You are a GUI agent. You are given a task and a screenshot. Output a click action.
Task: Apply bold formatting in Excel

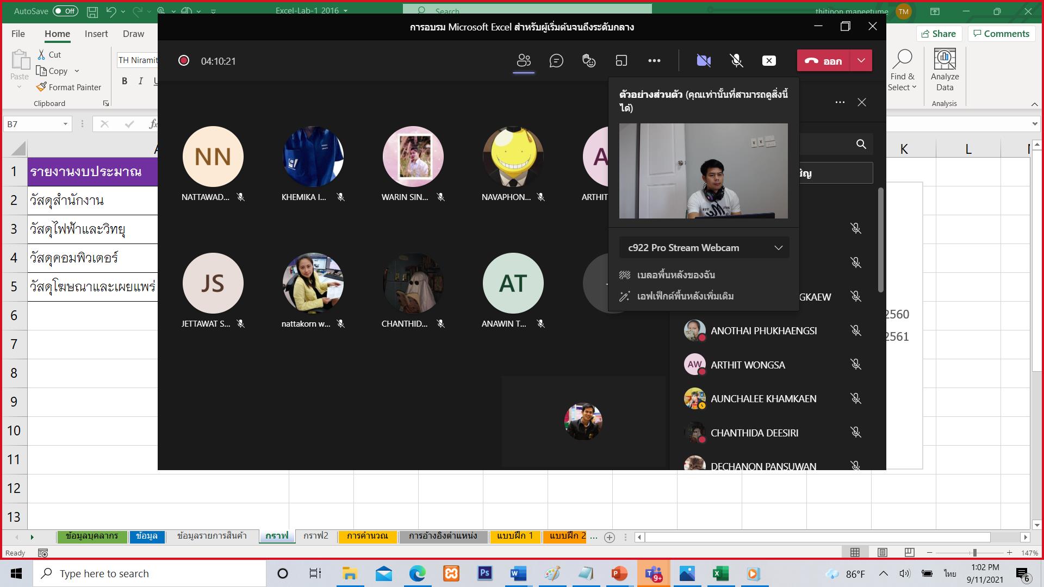click(x=125, y=81)
